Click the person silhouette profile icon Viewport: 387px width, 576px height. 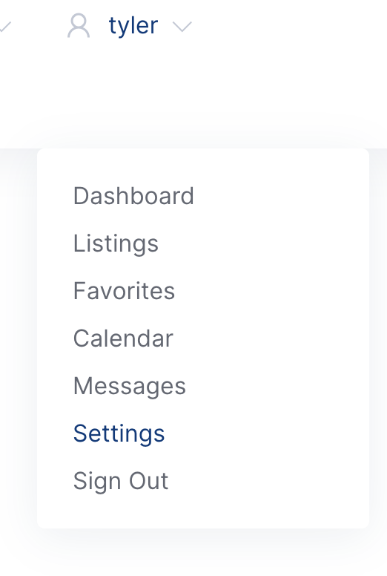pos(79,26)
